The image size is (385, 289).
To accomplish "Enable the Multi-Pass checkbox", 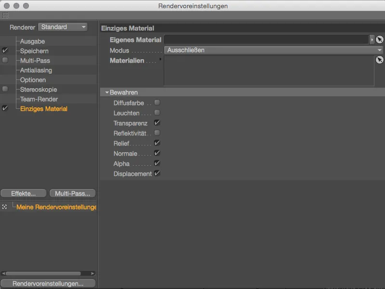I will pyautogui.click(x=5, y=60).
